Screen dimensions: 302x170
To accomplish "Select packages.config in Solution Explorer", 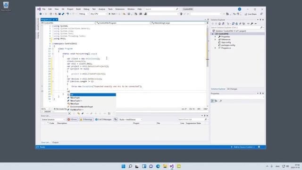I will coord(228,45).
